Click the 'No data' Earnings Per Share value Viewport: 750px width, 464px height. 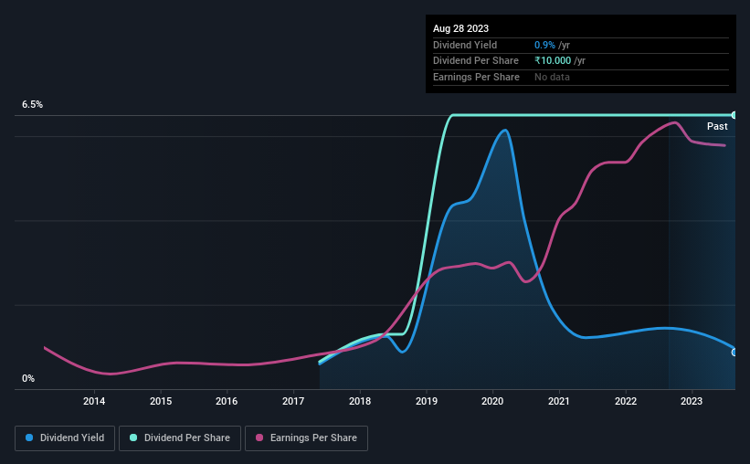(552, 77)
